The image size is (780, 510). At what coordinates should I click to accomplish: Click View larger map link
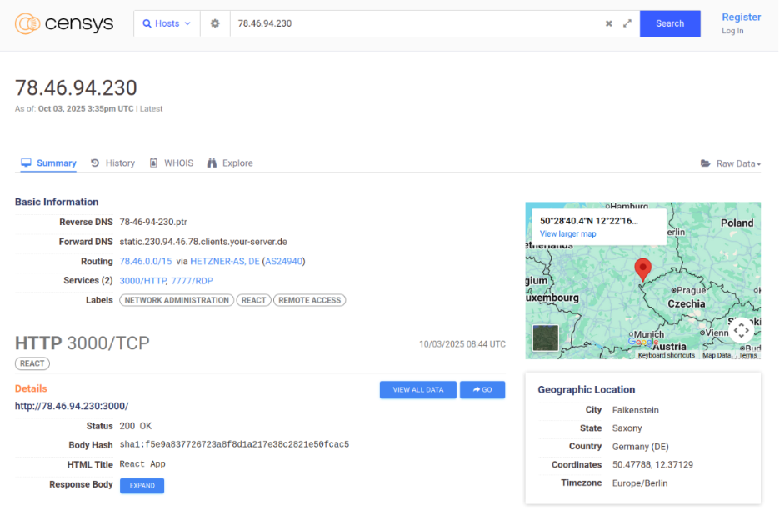[567, 234]
